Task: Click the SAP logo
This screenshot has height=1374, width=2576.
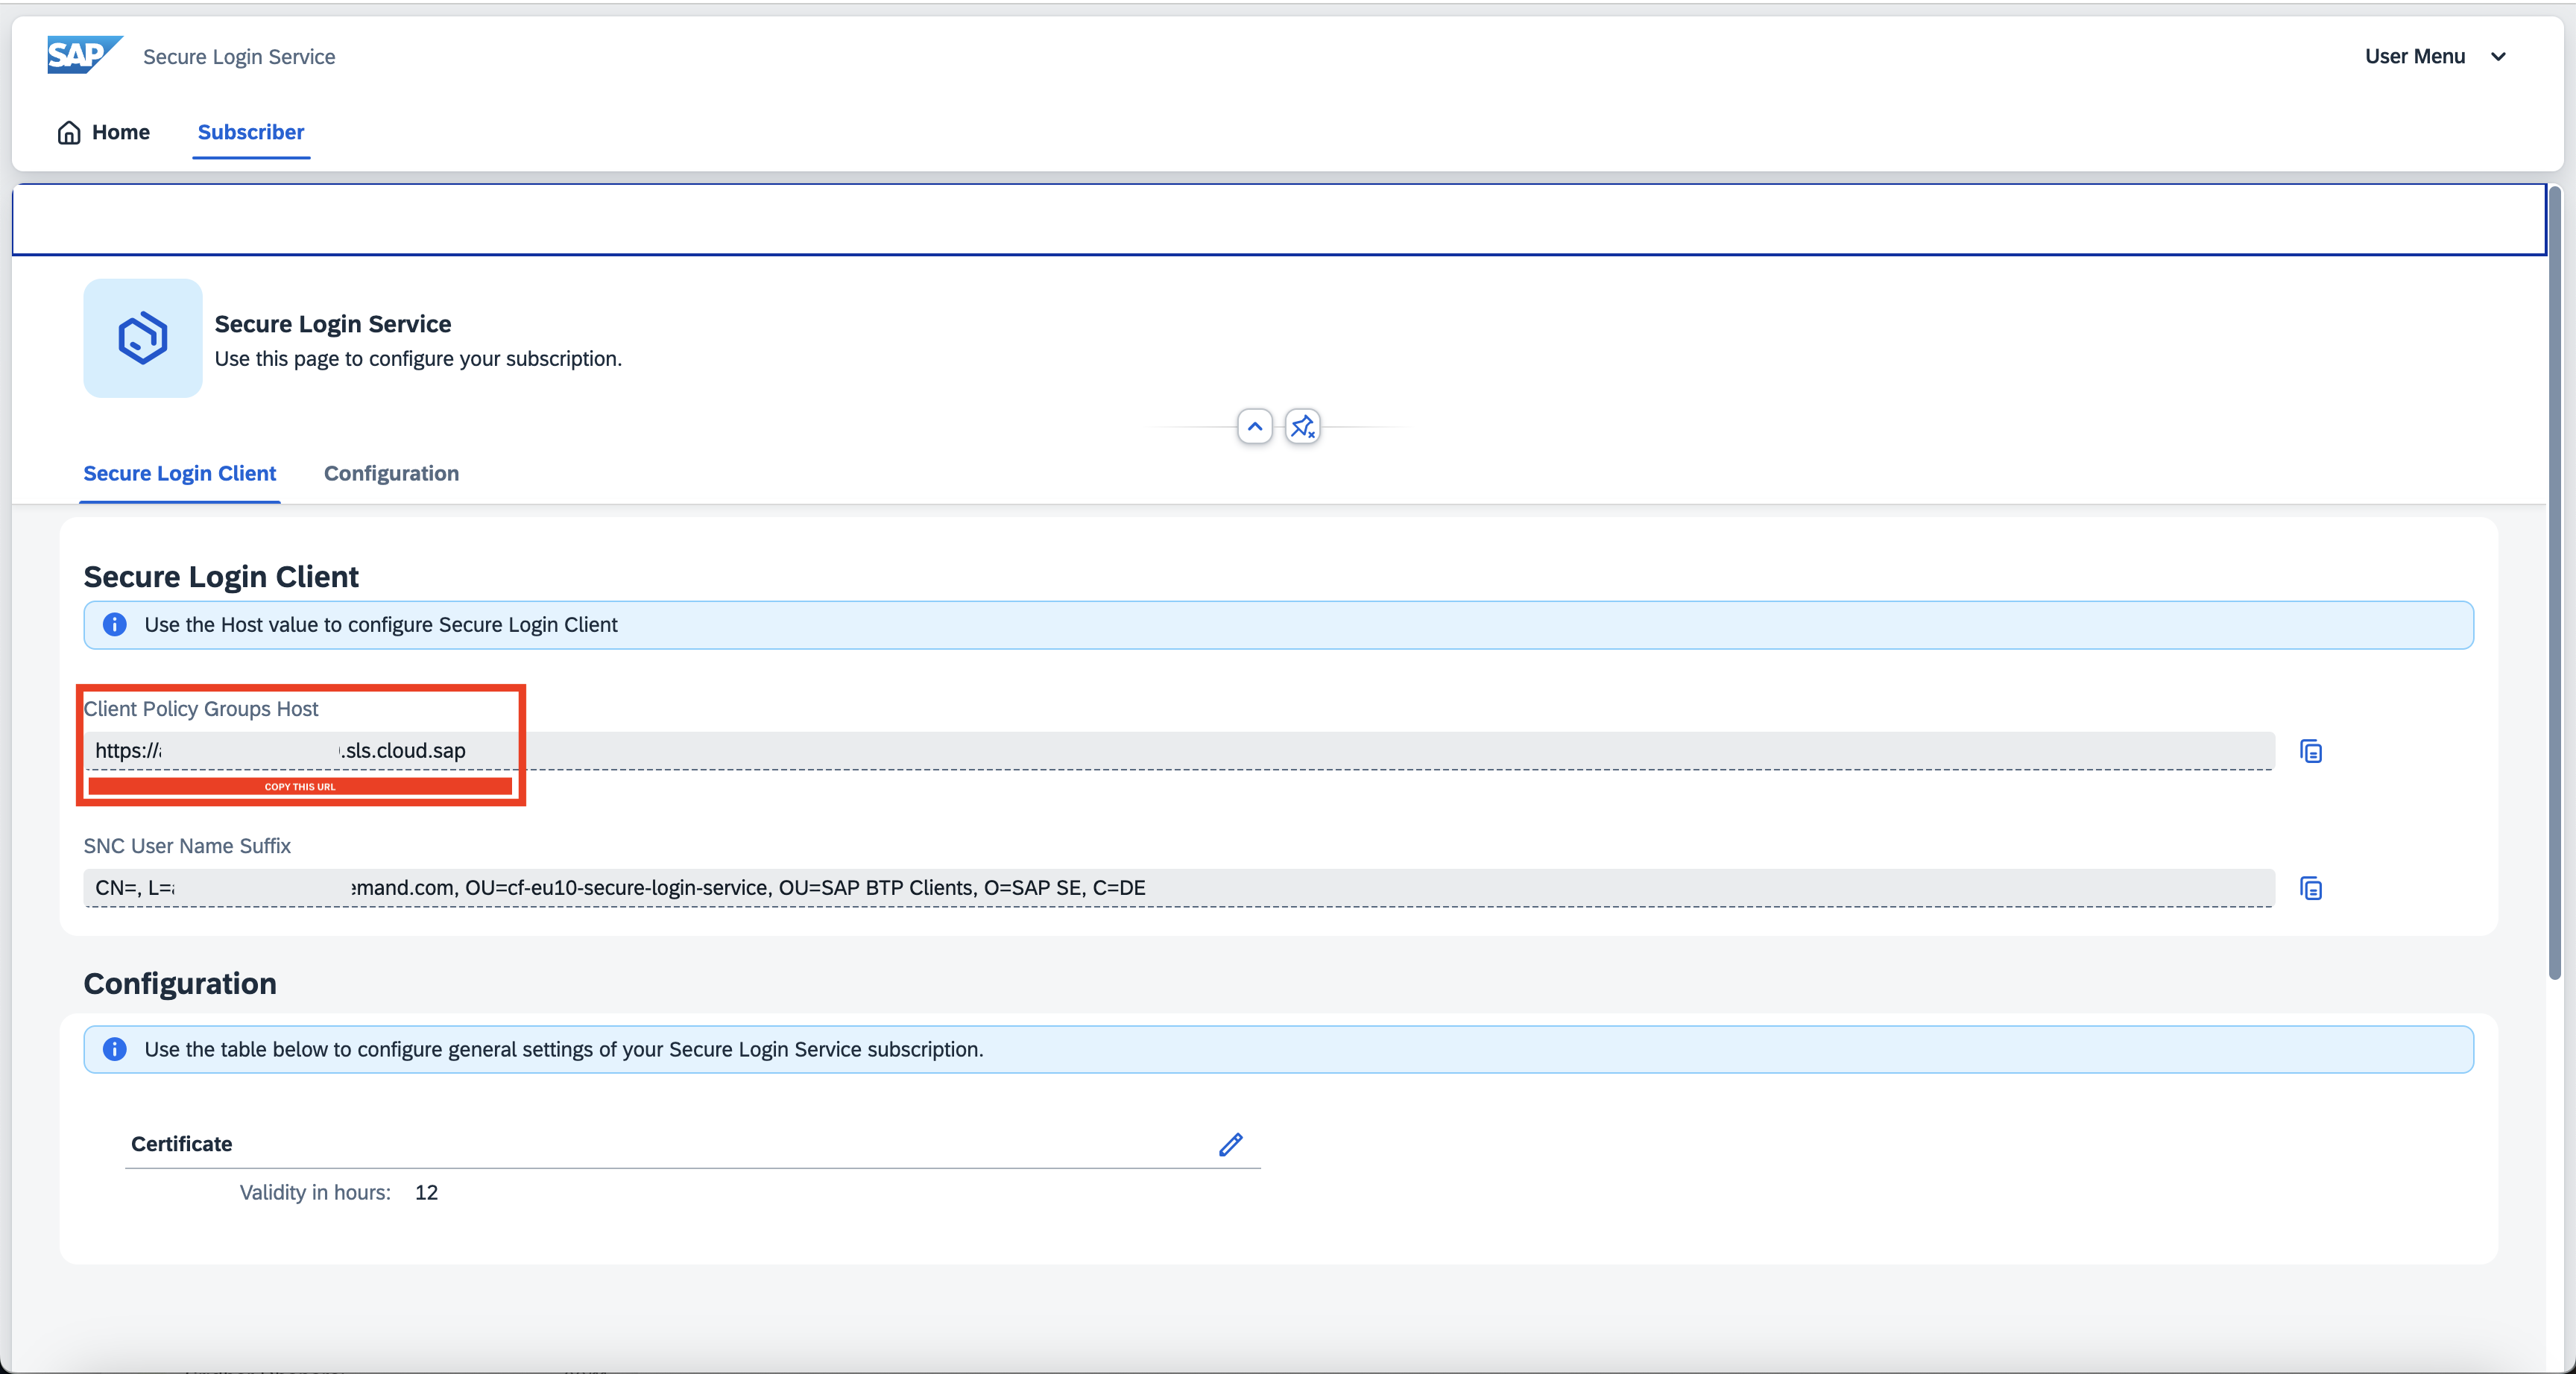Action: tap(85, 55)
